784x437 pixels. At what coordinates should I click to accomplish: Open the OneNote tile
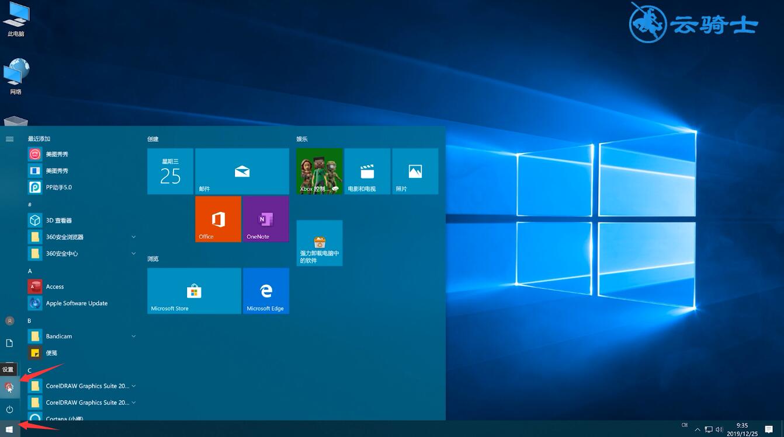(x=266, y=219)
